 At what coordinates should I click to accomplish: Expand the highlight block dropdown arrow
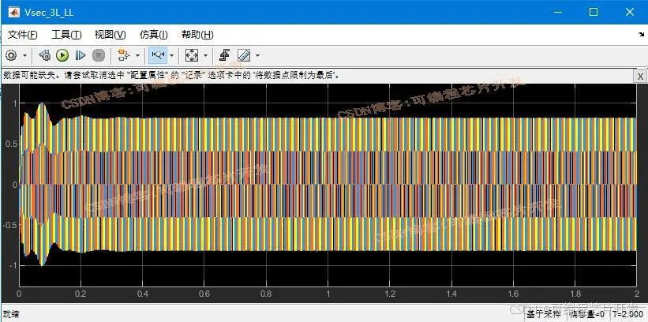(x=137, y=55)
